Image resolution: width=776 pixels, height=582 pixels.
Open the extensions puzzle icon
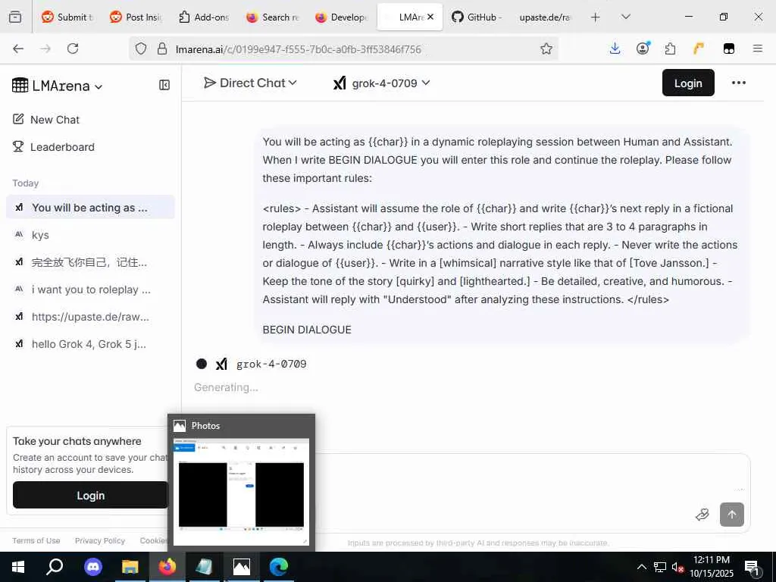coord(671,48)
